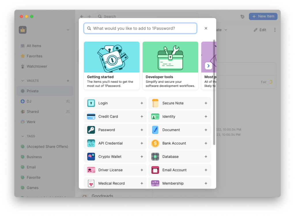Advance the category carousel with the arrow
The height and width of the screenshot is (216, 295).
pyautogui.click(x=208, y=66)
